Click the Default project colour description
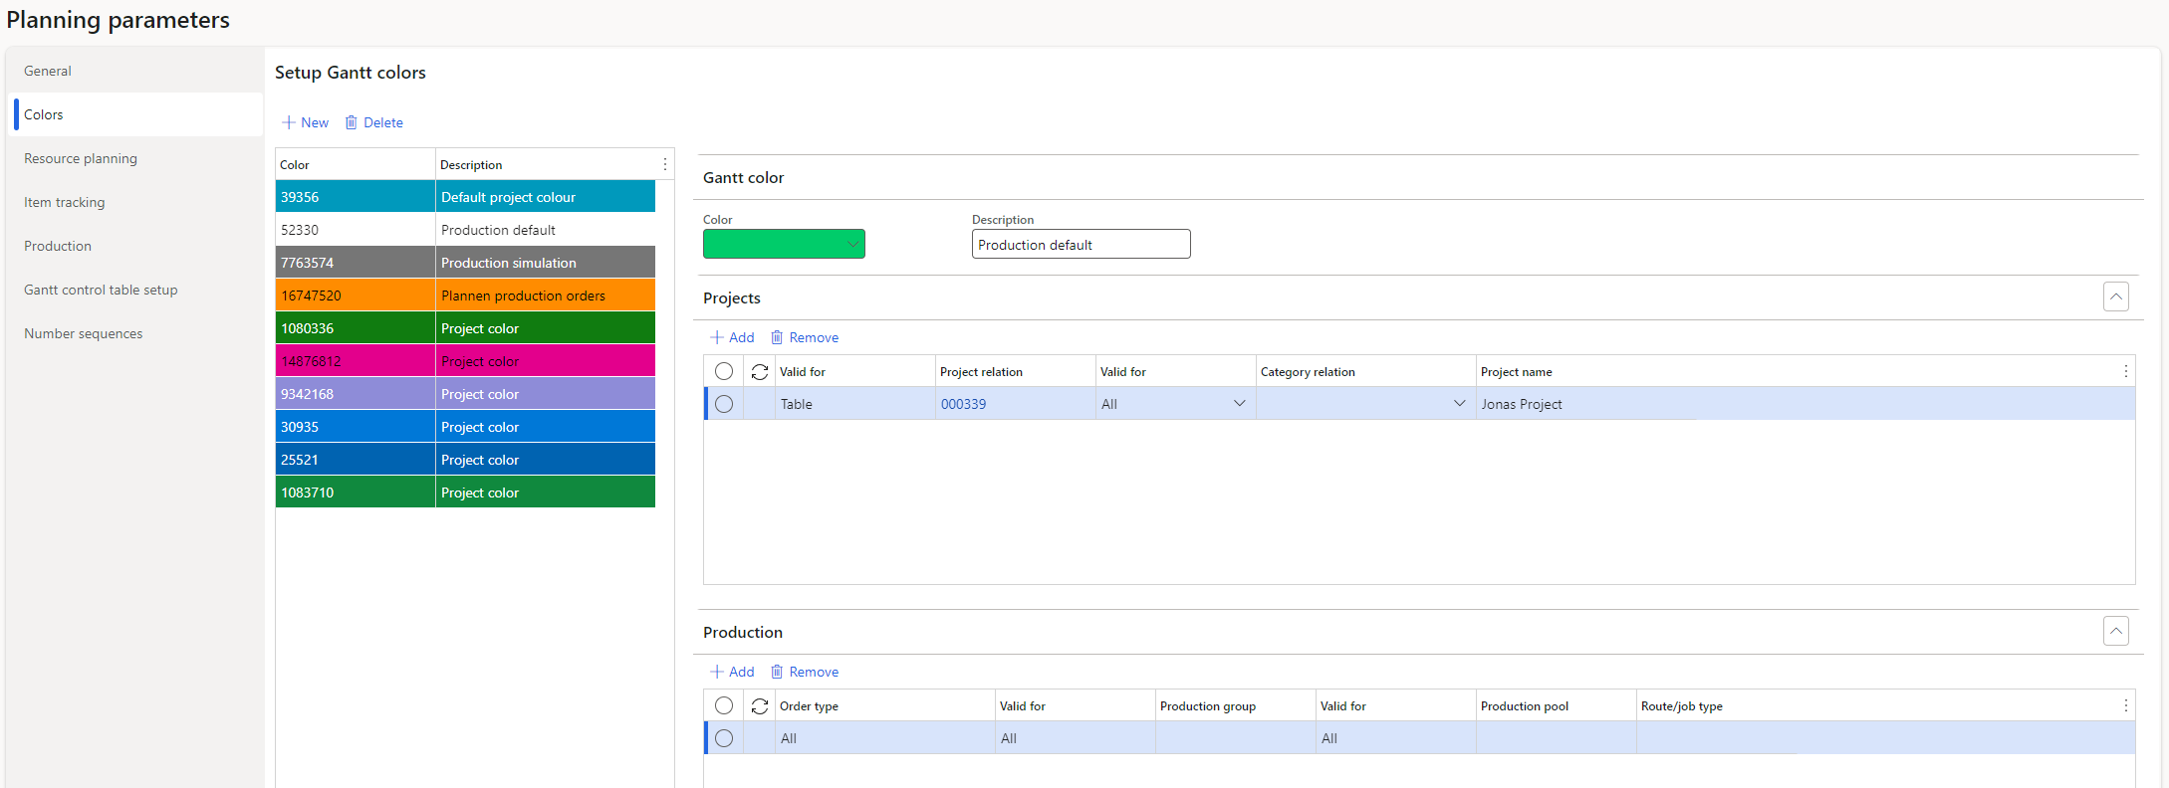Image resolution: width=2169 pixels, height=788 pixels. [545, 197]
